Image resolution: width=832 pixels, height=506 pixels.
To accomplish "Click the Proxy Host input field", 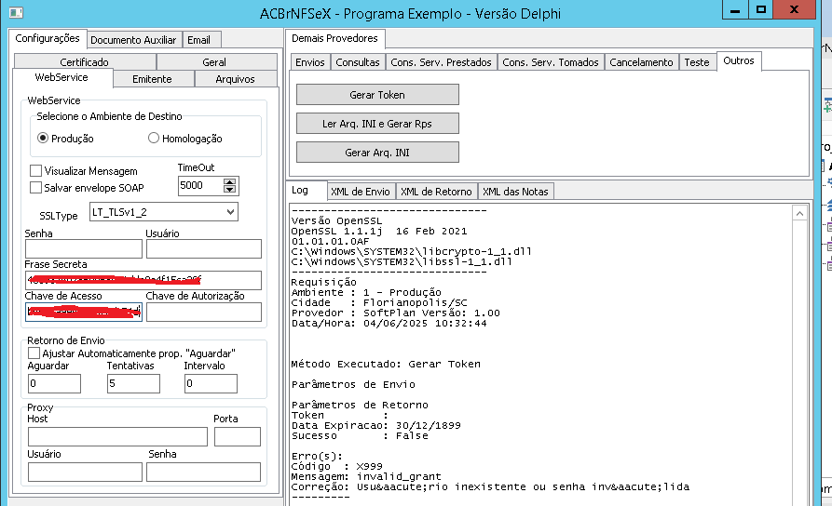I will tap(117, 436).
